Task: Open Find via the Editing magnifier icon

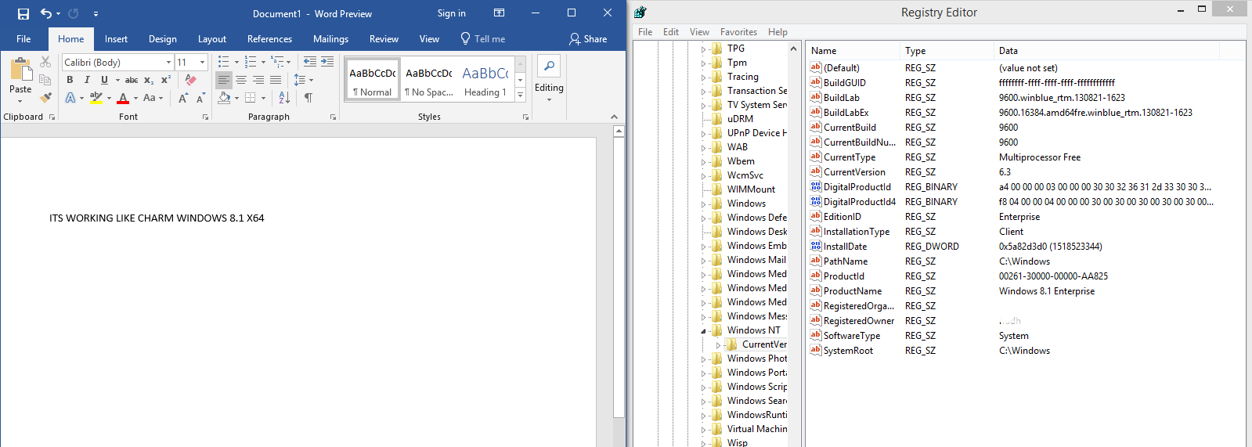Action: (549, 66)
